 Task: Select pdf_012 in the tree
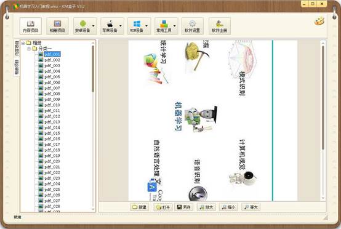[52, 116]
